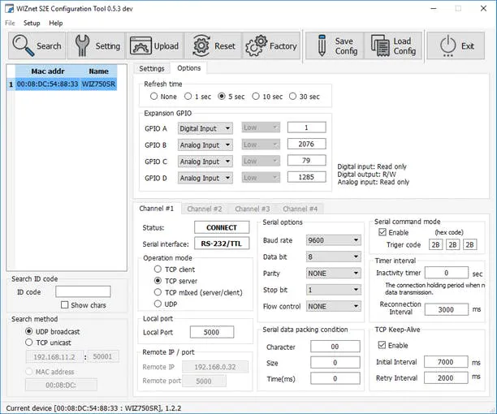
Task: Click the WIZ750SR name cell
Action: (x=98, y=84)
